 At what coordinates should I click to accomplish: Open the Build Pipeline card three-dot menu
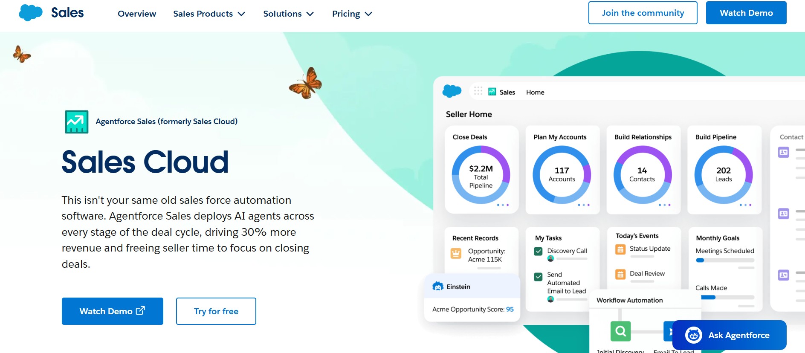(x=745, y=205)
